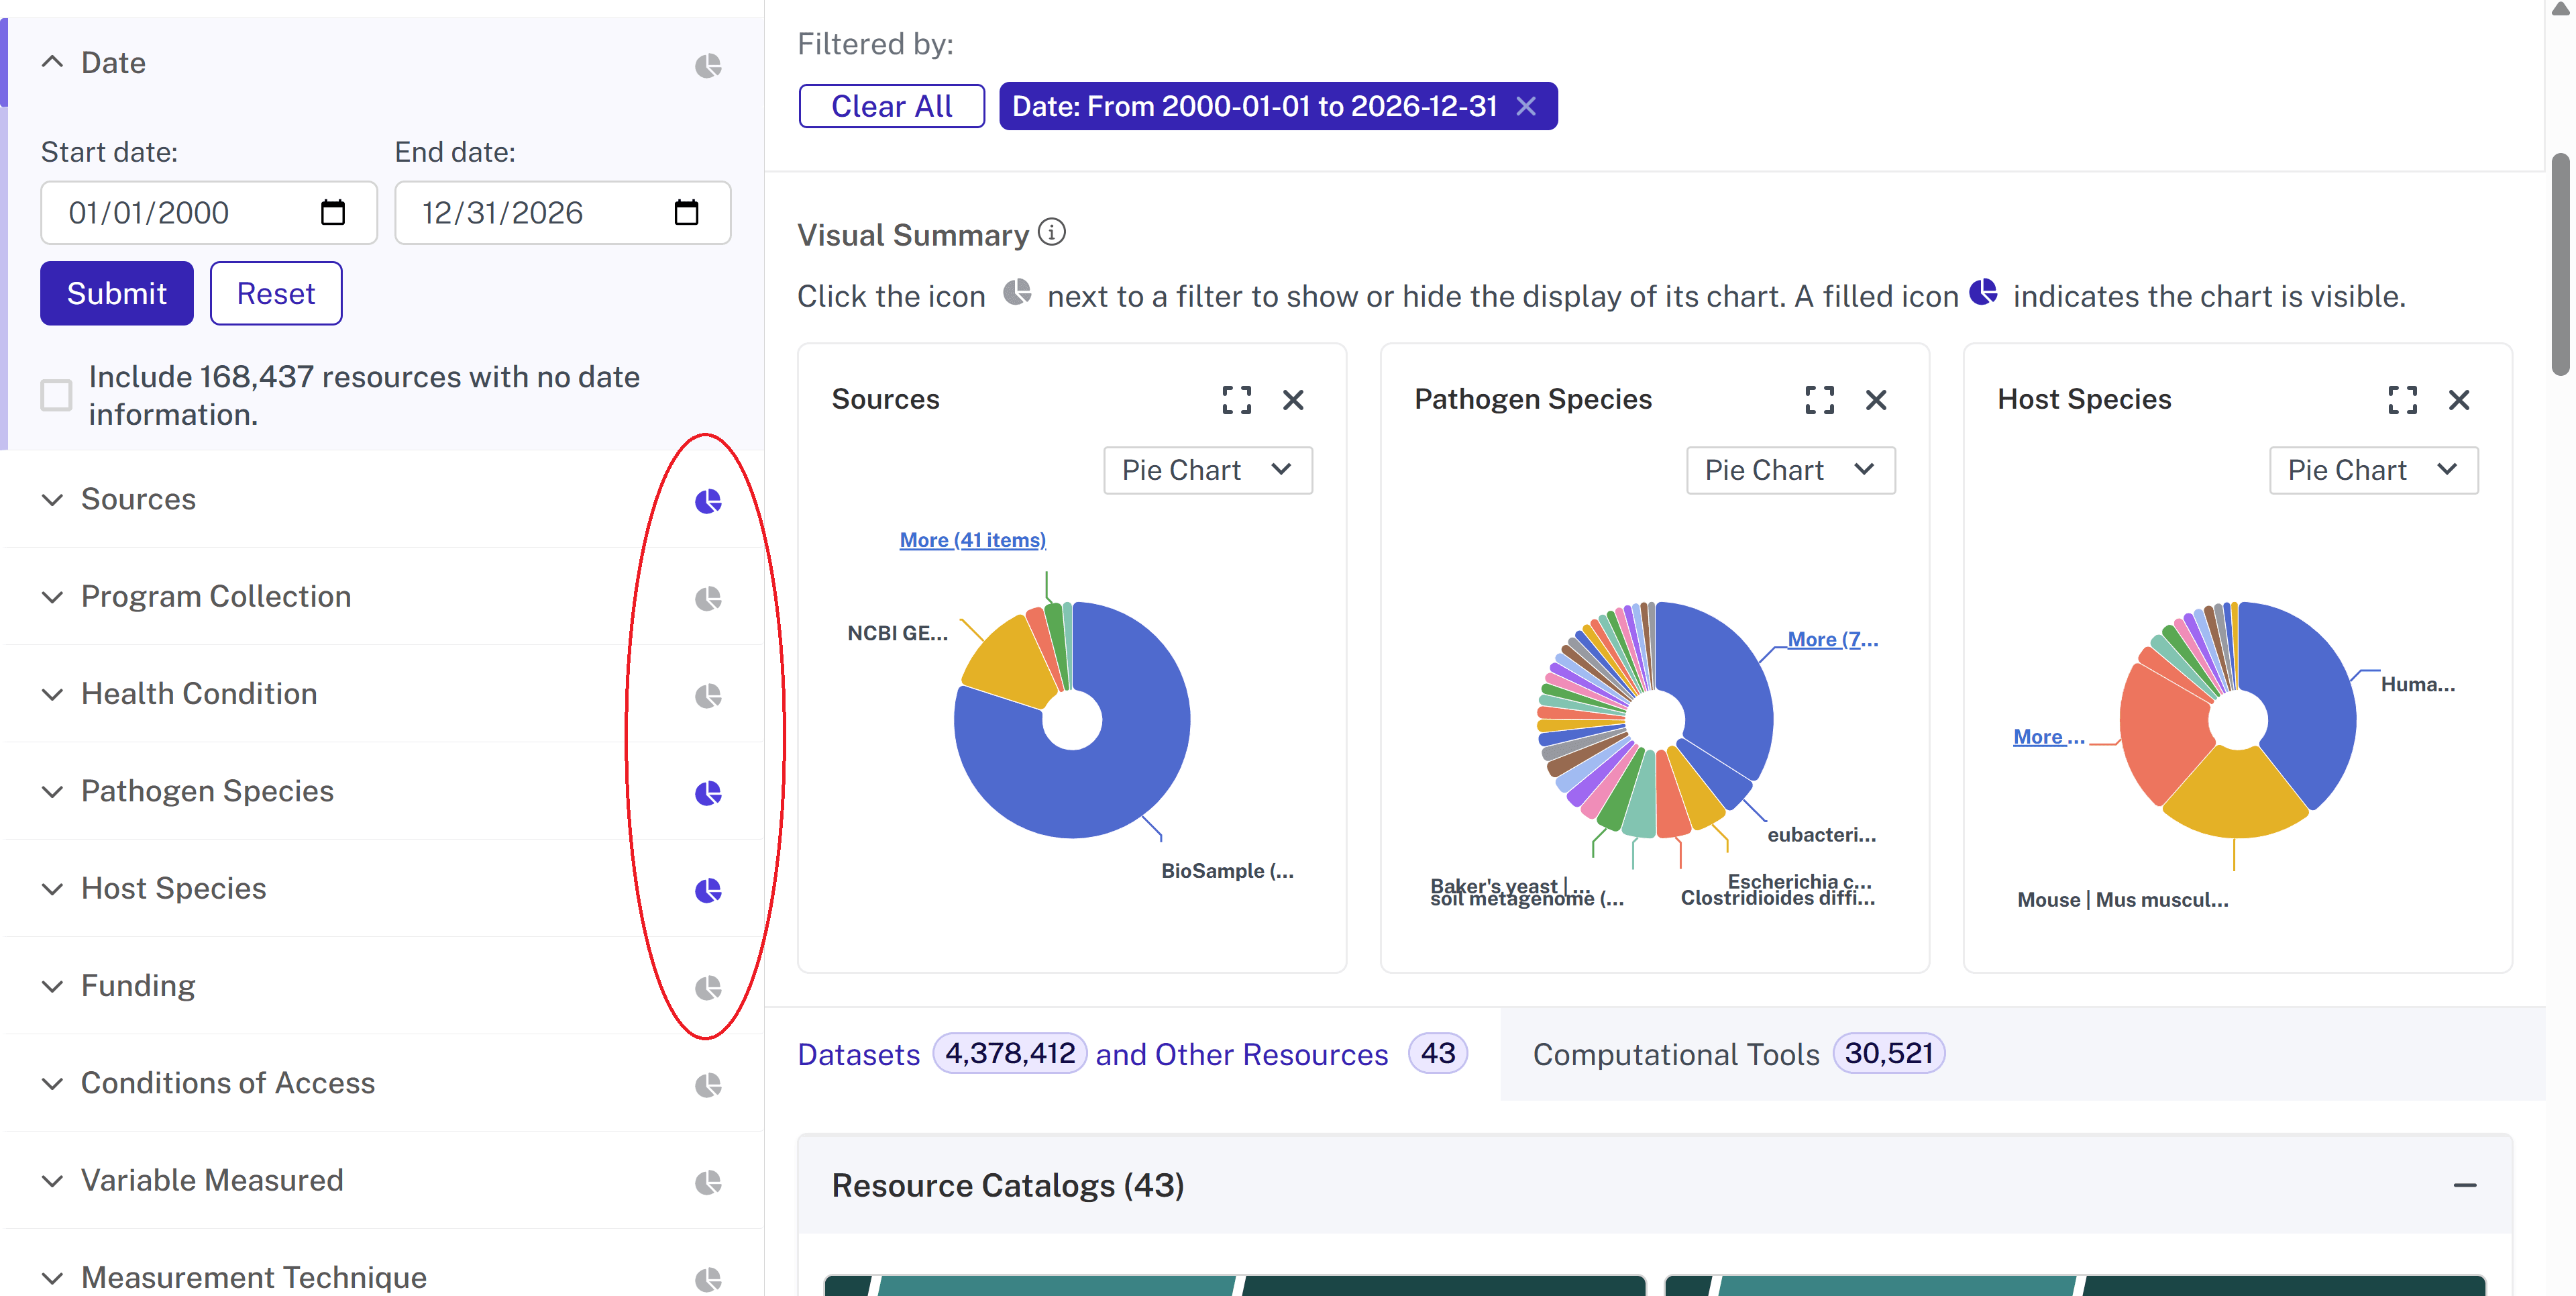This screenshot has height=1296, width=2576.
Task: Open Pathogen Species chart type dropdown
Action: click(x=1790, y=469)
